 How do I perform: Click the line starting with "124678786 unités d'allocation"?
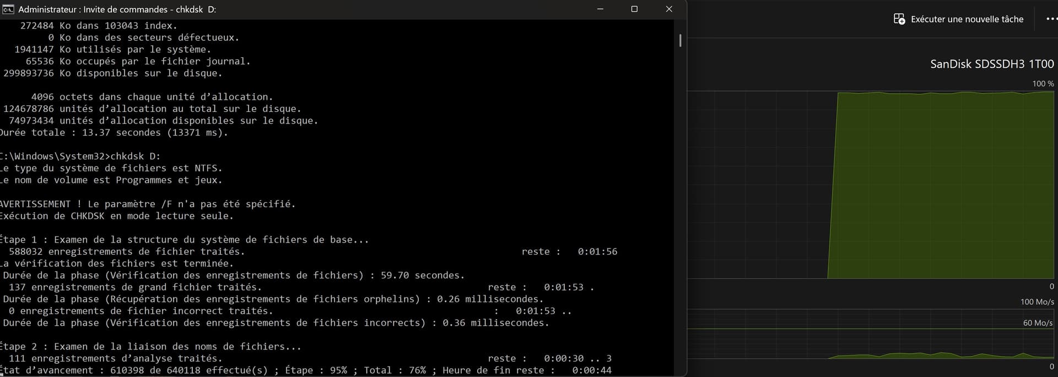(x=152, y=109)
